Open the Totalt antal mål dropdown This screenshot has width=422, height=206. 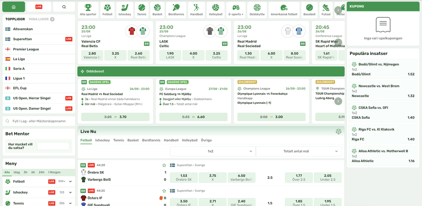(298, 151)
